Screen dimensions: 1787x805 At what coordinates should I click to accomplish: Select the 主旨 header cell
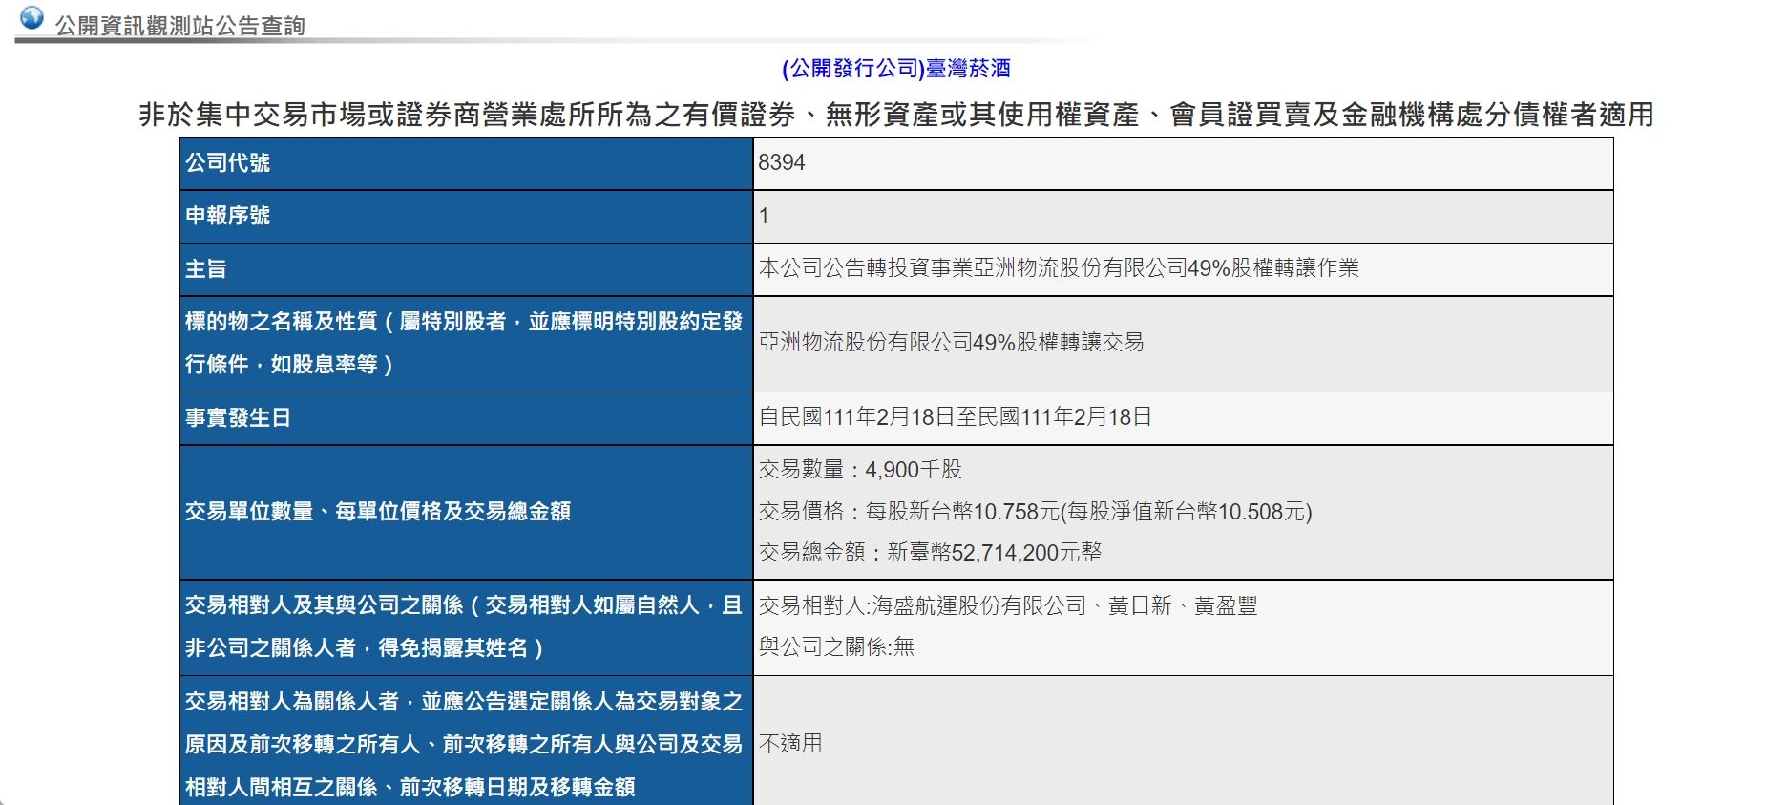coord(466,269)
